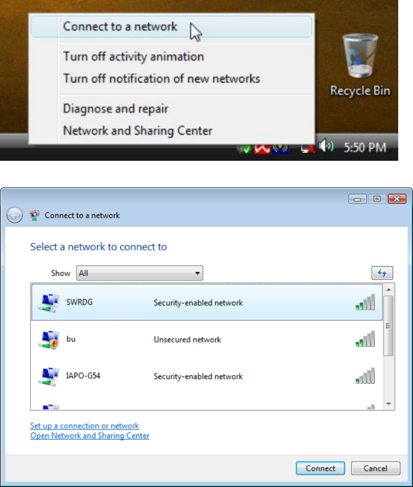Select the bu unsecured network icon

[x=49, y=339]
